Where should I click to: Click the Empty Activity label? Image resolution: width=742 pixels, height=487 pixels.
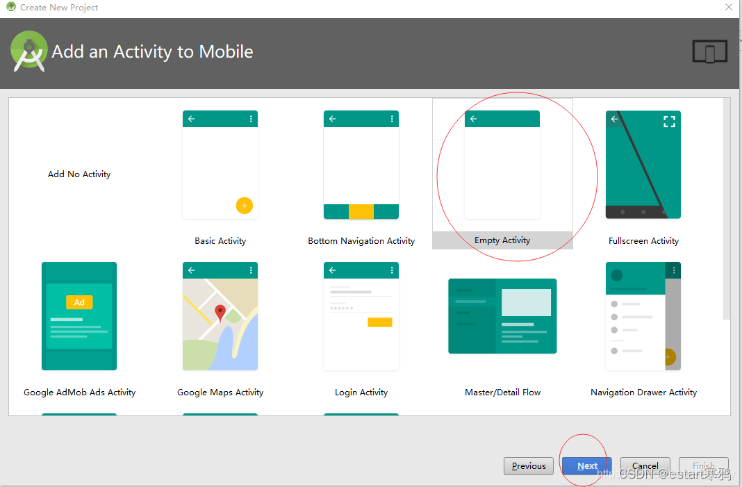pyautogui.click(x=502, y=240)
